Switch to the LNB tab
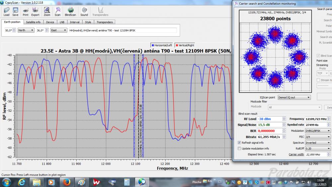The image size is (332, 187). tap(62, 22)
